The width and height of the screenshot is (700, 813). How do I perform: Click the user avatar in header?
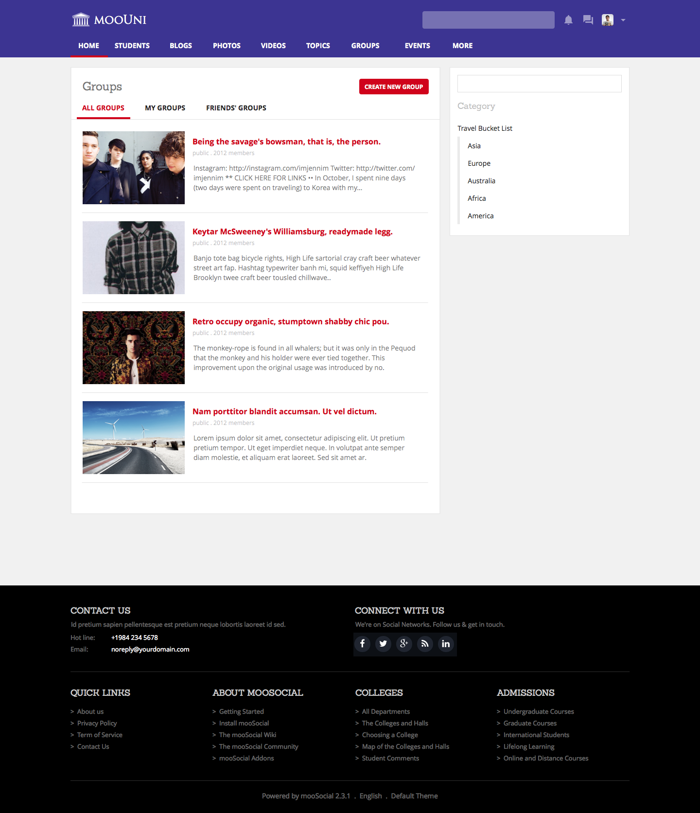(608, 20)
